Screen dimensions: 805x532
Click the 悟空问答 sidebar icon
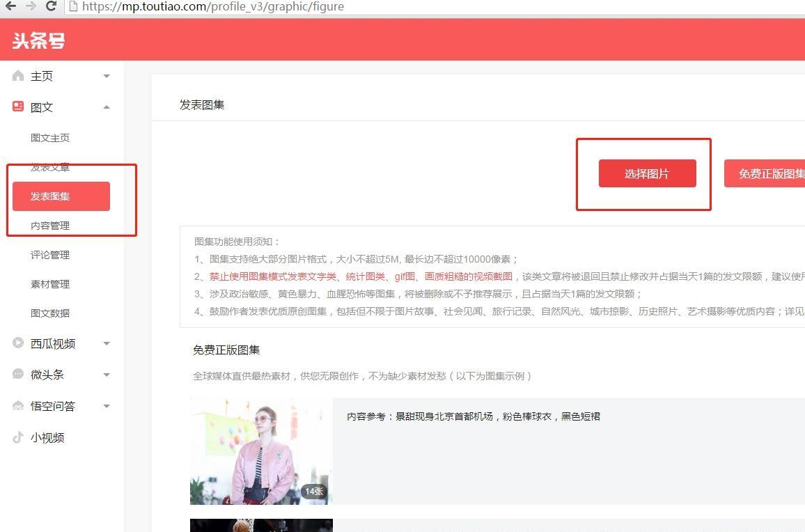click(18, 406)
